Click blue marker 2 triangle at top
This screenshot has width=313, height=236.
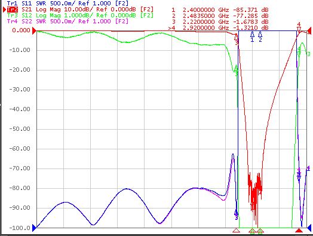point(260,34)
